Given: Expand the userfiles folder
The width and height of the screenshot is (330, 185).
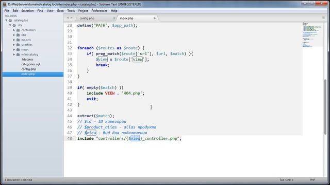Looking at the screenshot, I should [14, 45].
